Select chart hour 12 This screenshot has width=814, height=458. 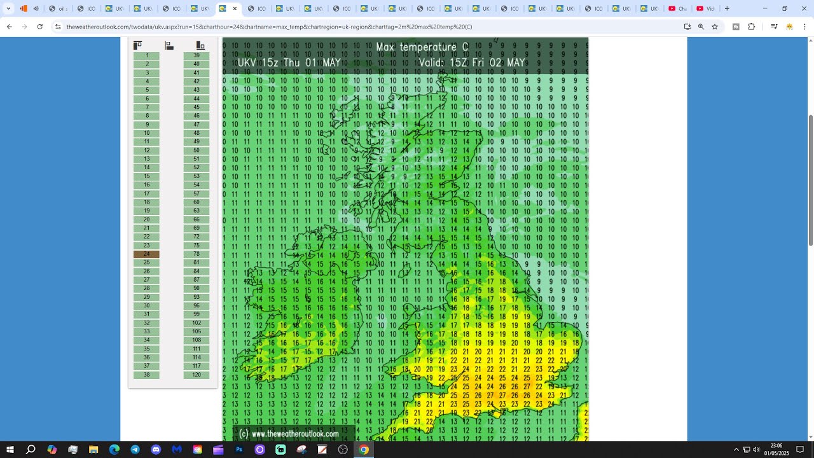tap(147, 151)
